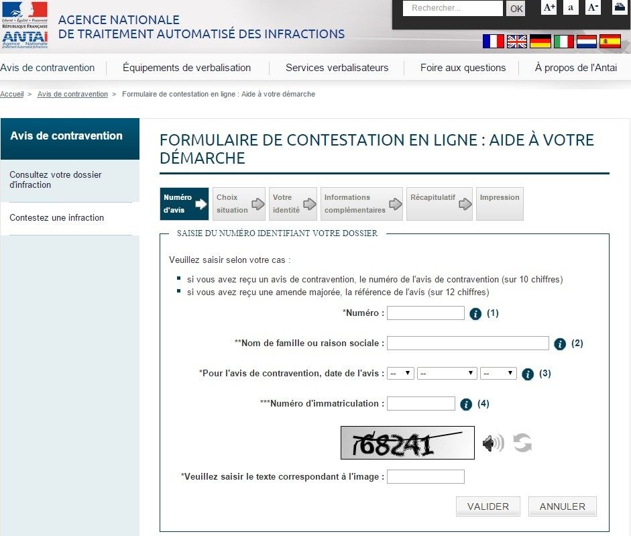Focus the Nom de famille input field
631x536 pixels.
[x=467, y=343]
